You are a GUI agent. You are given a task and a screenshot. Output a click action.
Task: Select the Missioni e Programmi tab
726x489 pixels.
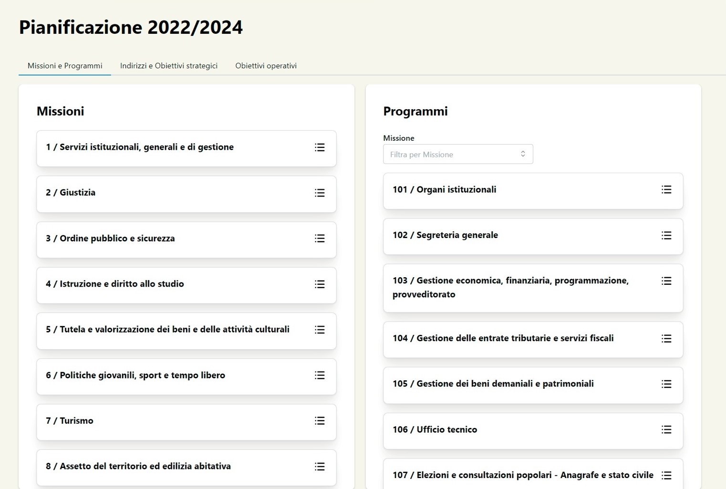(x=65, y=66)
